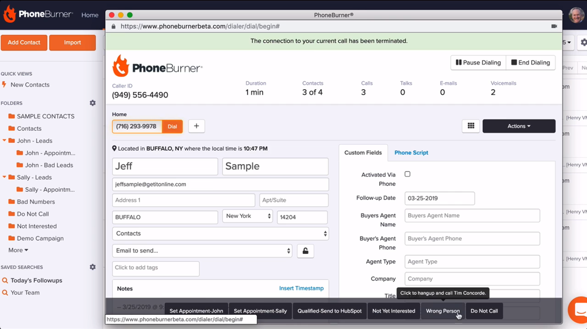
Task: Open the New York state dropdown
Action: click(248, 216)
